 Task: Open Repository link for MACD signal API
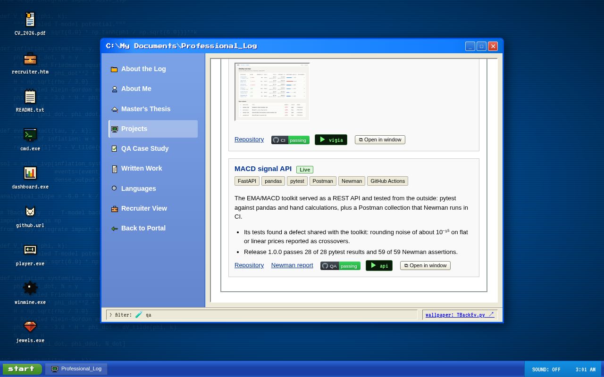click(249, 265)
